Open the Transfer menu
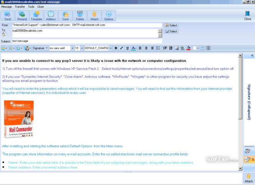The image size is (255, 185). point(20,7)
